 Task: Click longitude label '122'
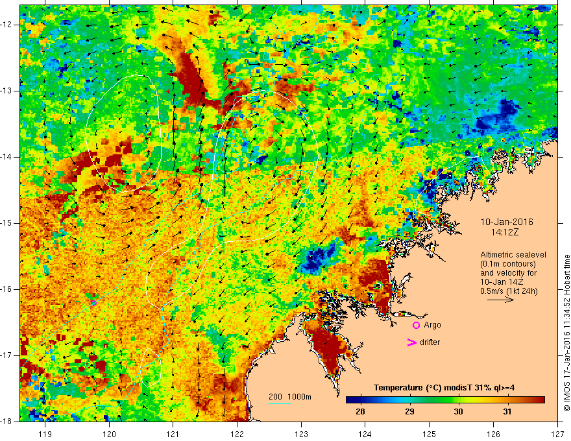click(x=237, y=434)
